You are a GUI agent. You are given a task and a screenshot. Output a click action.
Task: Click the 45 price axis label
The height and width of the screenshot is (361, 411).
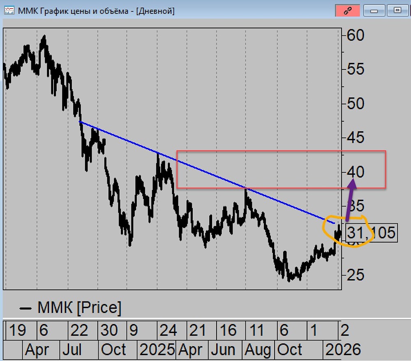pos(356,138)
